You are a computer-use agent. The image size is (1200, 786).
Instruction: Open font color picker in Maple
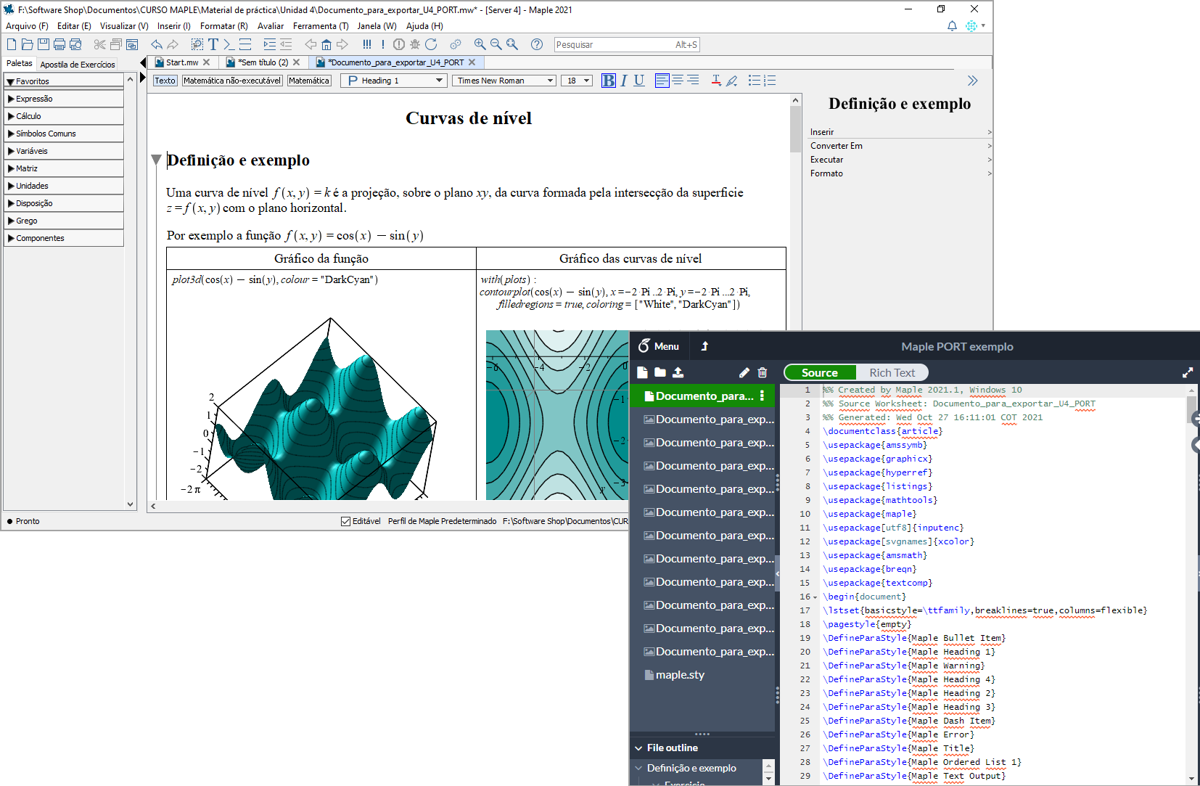pos(716,81)
